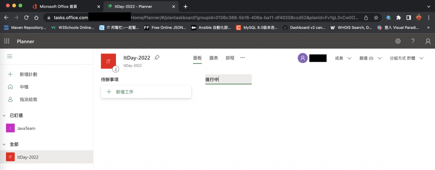
Task: Open 指派給我 assigned to me
Action: (x=28, y=99)
